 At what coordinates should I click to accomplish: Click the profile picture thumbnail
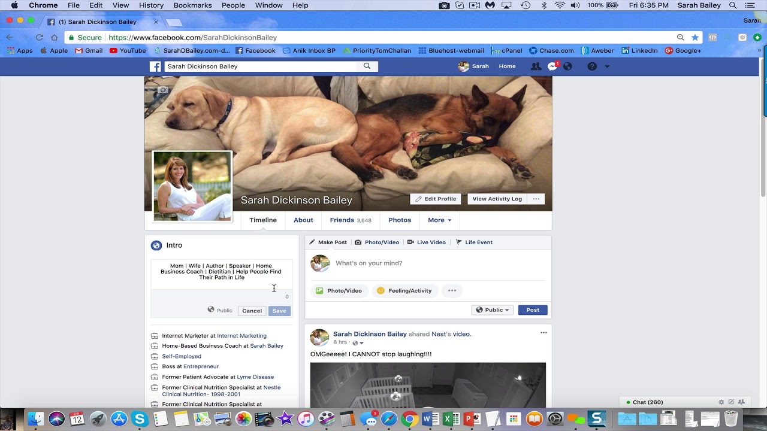pos(192,186)
